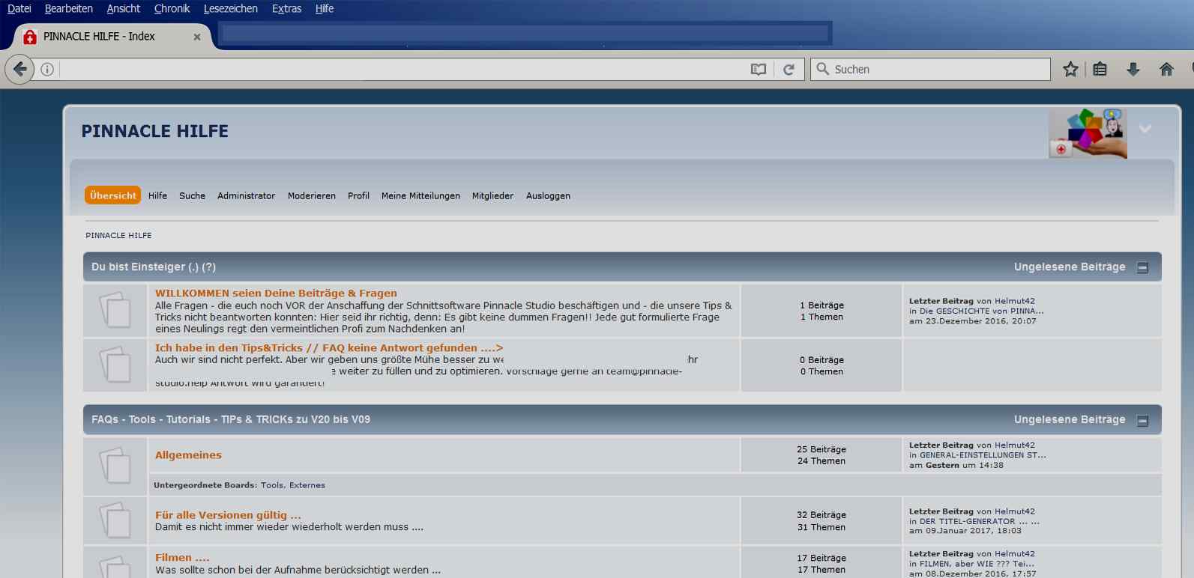
Task: Open the Chronik menu
Action: [x=172, y=9]
